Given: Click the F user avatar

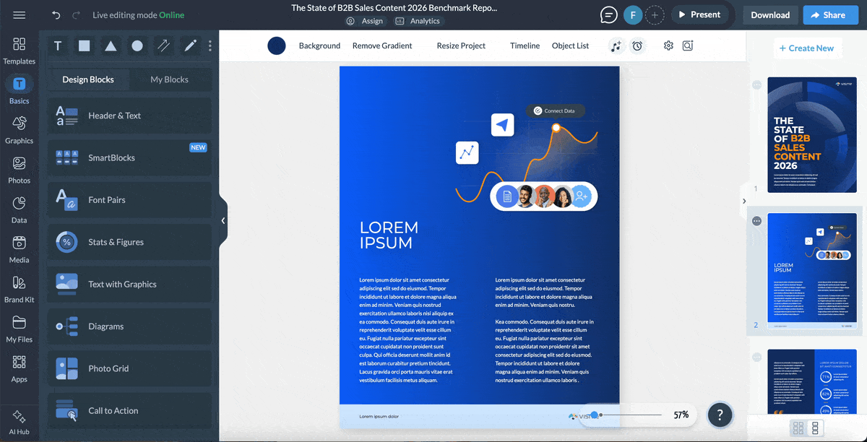Looking at the screenshot, I should [633, 14].
